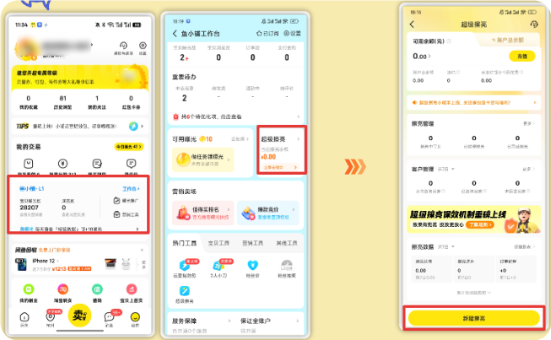Open the teal 借 circular shortcut icon
Viewport: 551px width, 340px height.
click(97, 289)
